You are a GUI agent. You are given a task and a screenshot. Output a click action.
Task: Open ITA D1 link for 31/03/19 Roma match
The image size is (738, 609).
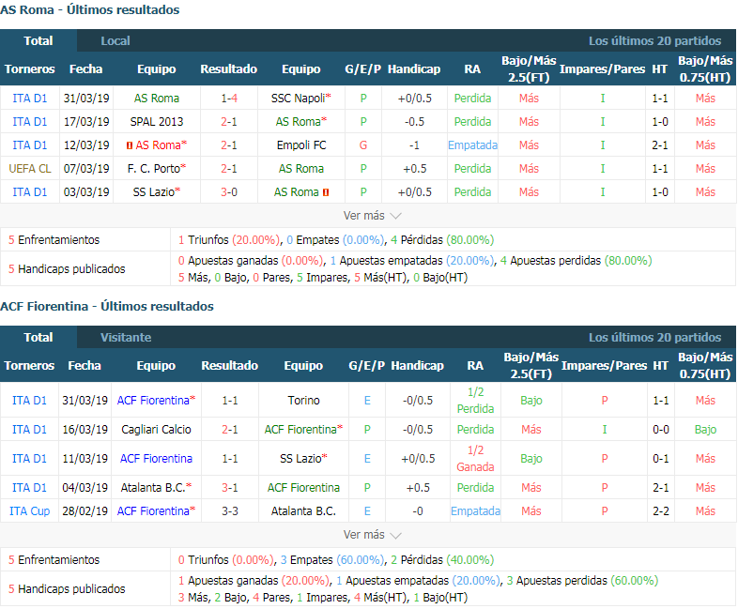(30, 99)
